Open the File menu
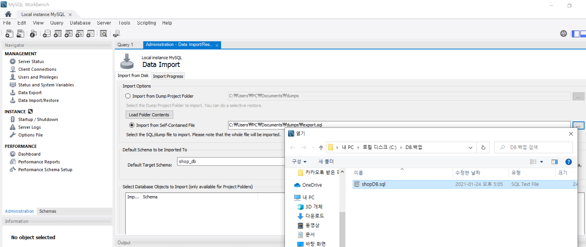 click(x=7, y=23)
